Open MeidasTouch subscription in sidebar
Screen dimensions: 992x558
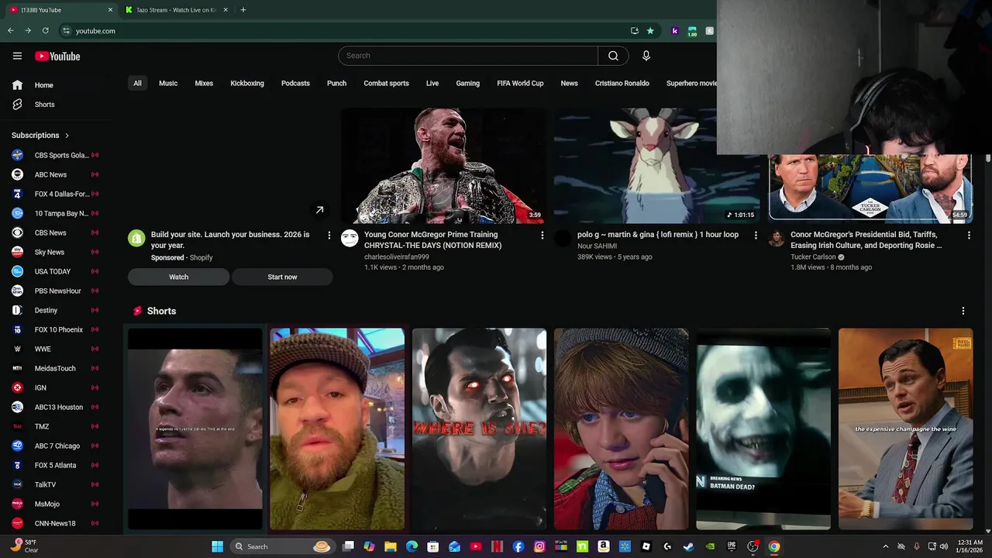pyautogui.click(x=56, y=368)
